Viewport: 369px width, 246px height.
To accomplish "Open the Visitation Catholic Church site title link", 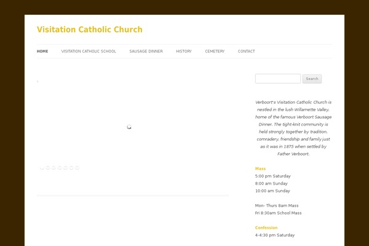I will pos(89,30).
